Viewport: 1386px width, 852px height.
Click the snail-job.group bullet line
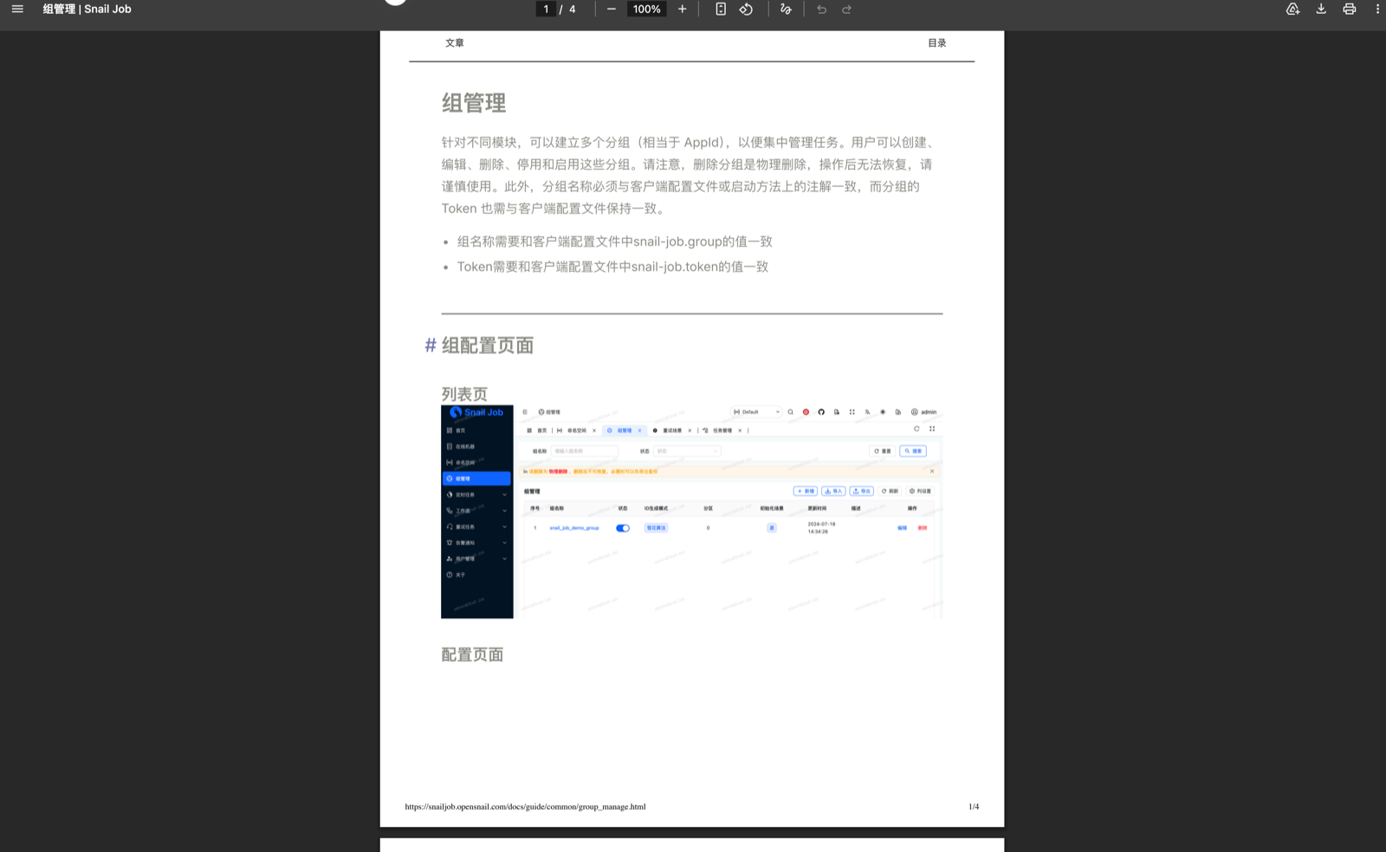pyautogui.click(x=614, y=242)
